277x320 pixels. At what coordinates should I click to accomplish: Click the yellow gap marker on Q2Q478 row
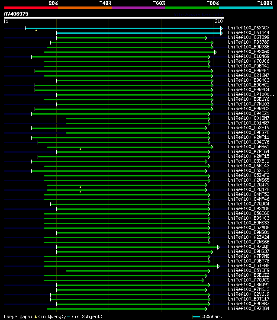(80, 192)
